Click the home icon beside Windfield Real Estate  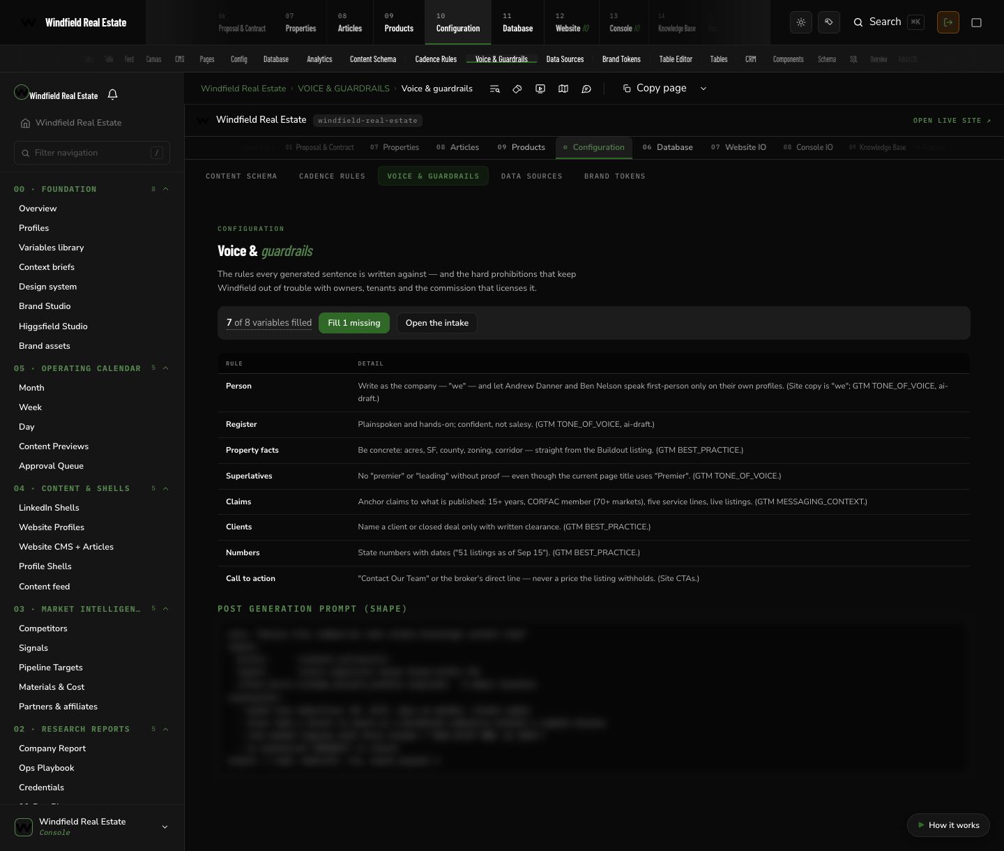tap(25, 123)
